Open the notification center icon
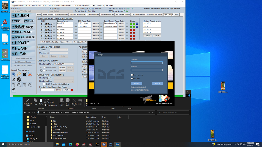The height and width of the screenshot is (147, 262). coord(258,144)
